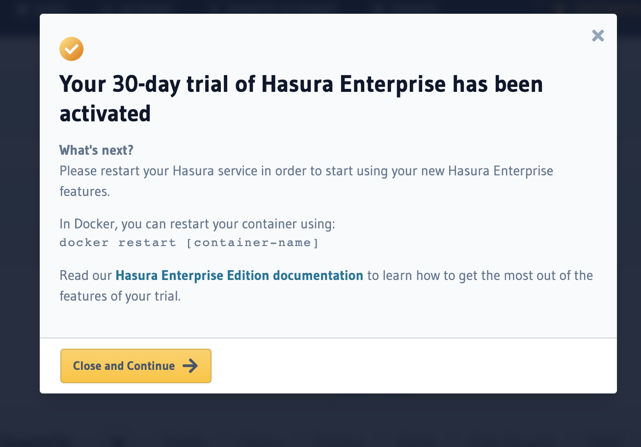Select the docker restart command text

[x=189, y=242]
